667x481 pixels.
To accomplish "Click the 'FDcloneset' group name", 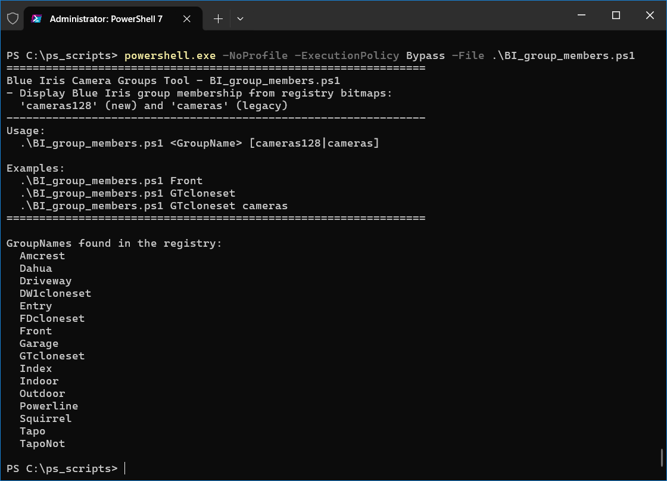I will 52,318.
